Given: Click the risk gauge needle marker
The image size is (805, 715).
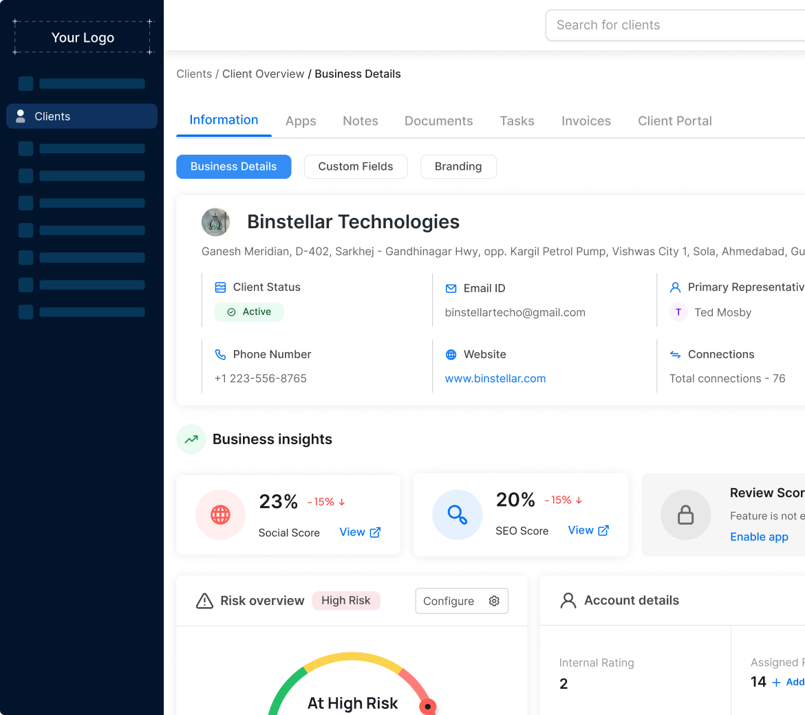Looking at the screenshot, I should coord(428,706).
